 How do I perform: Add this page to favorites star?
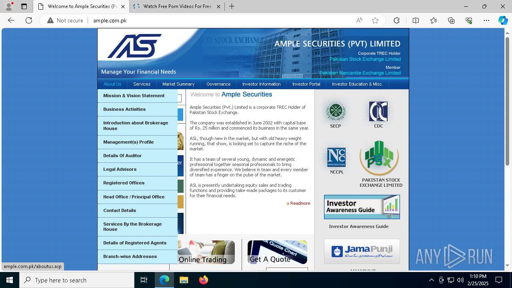(375, 20)
